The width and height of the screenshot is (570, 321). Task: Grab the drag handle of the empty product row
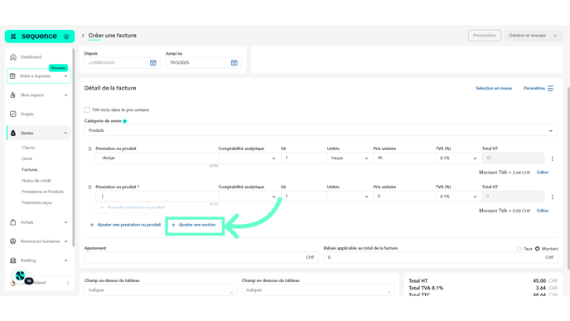coord(89,187)
